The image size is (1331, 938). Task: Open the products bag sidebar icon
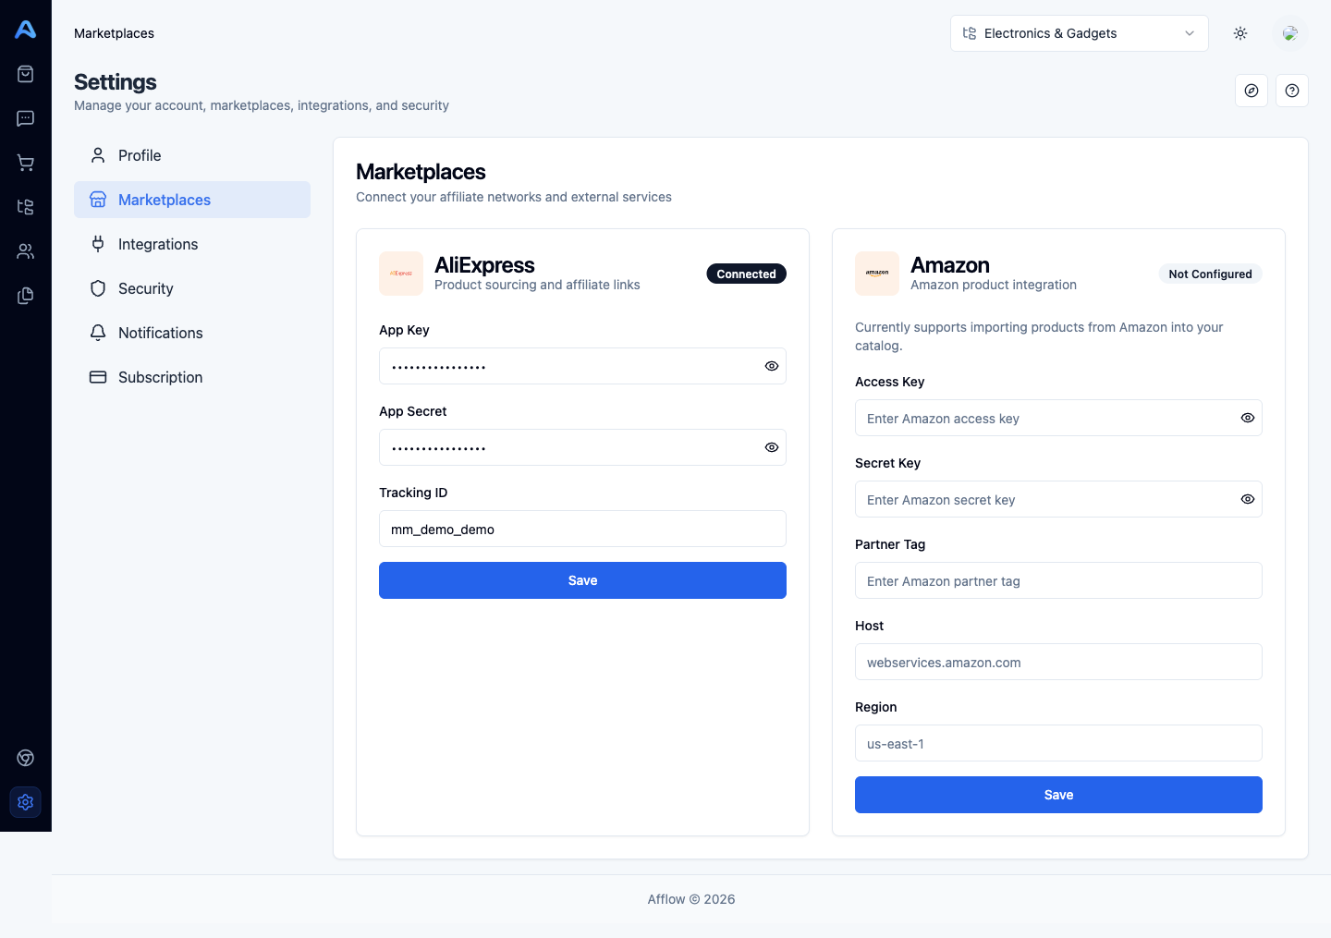(x=26, y=74)
